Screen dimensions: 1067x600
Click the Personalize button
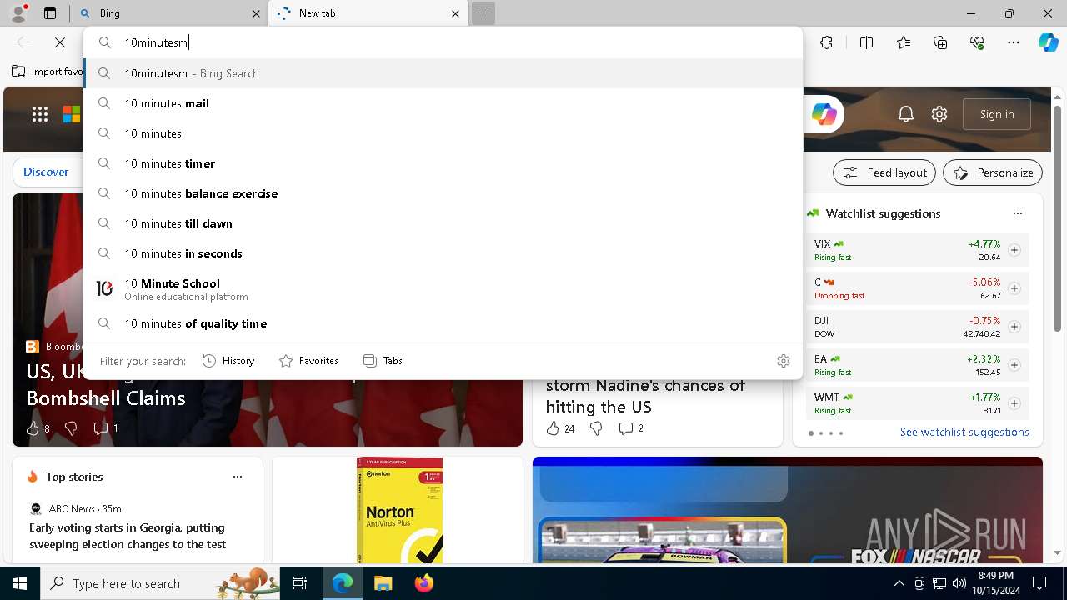(993, 172)
